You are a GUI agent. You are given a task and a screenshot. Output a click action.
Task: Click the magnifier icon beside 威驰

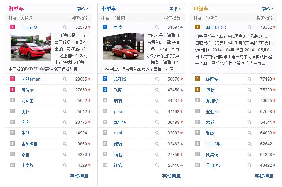[157, 144]
